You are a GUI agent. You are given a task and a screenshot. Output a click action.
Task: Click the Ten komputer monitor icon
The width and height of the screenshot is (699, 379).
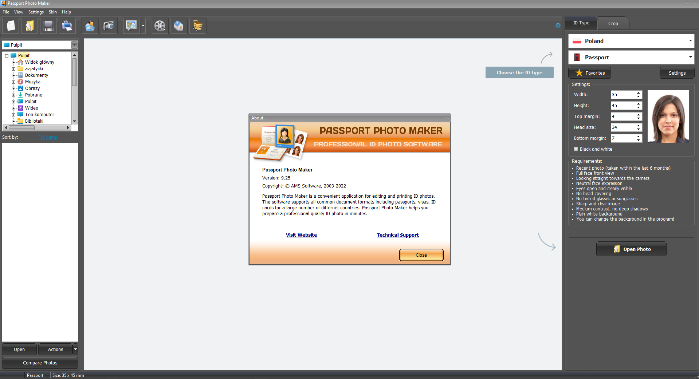click(20, 114)
